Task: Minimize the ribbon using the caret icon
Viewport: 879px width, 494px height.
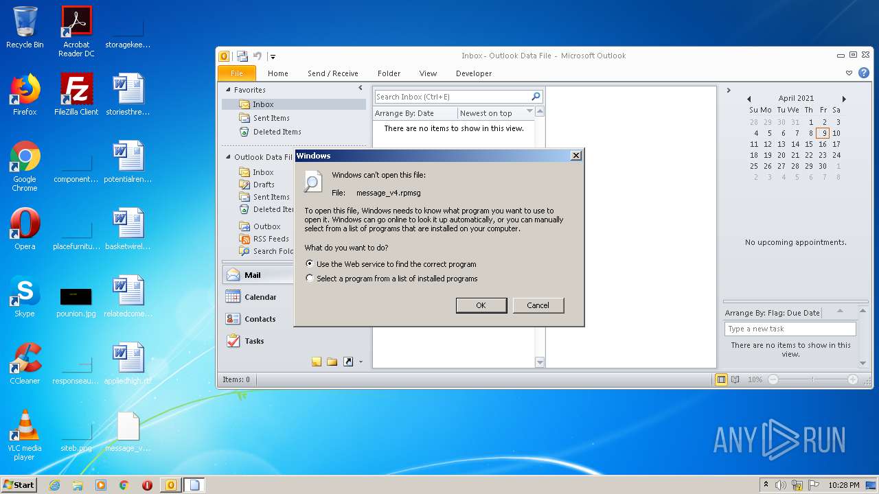Action: (849, 73)
